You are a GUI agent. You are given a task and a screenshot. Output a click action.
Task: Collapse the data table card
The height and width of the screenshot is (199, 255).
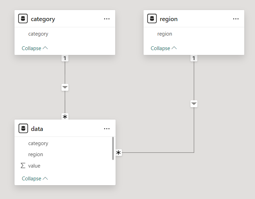point(35,179)
